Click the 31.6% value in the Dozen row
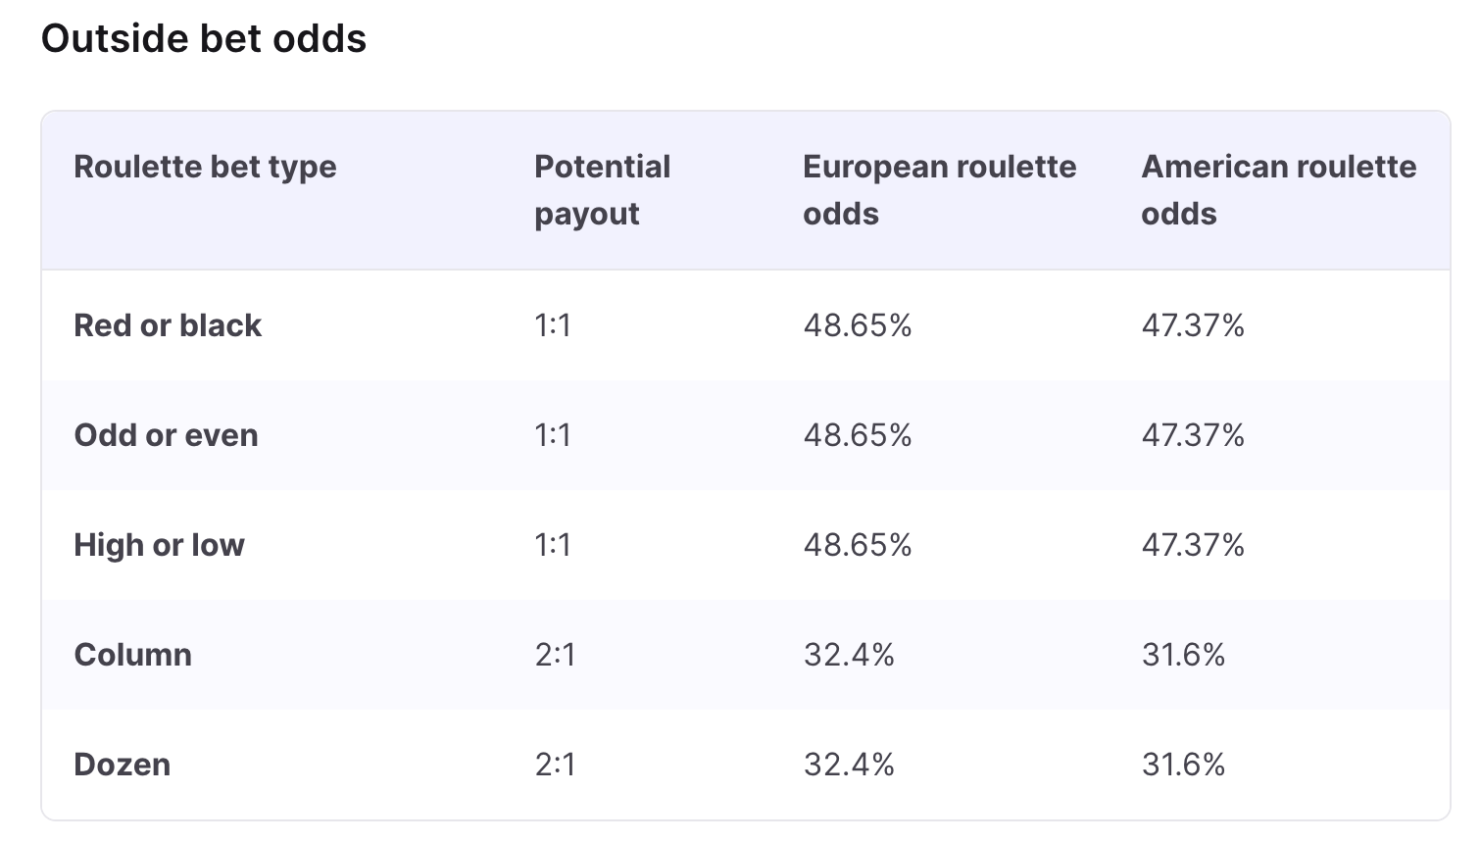This screenshot has height=841, width=1480. 1183,765
